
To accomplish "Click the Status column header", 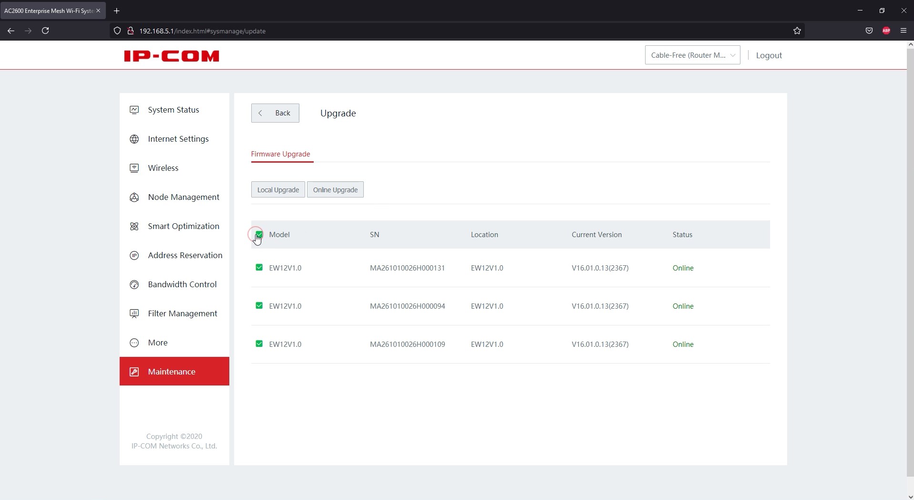I will click(682, 235).
